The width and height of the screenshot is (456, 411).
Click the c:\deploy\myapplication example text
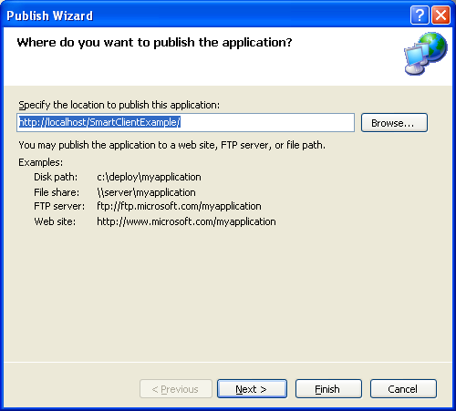point(149,177)
